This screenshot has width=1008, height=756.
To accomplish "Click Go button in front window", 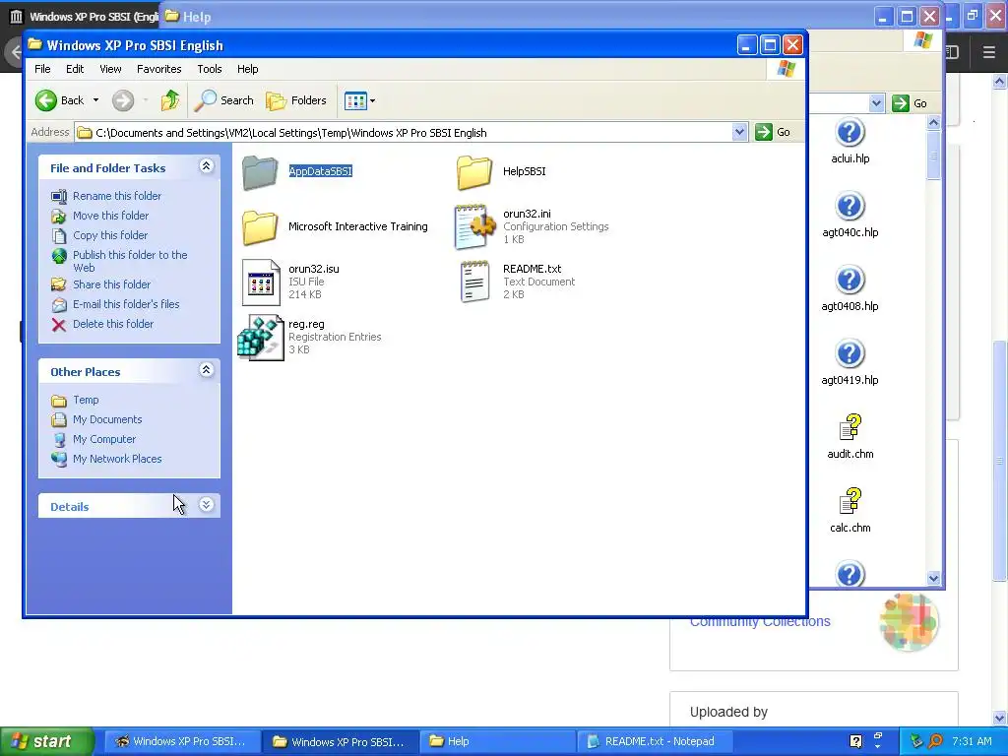I will click(x=774, y=133).
